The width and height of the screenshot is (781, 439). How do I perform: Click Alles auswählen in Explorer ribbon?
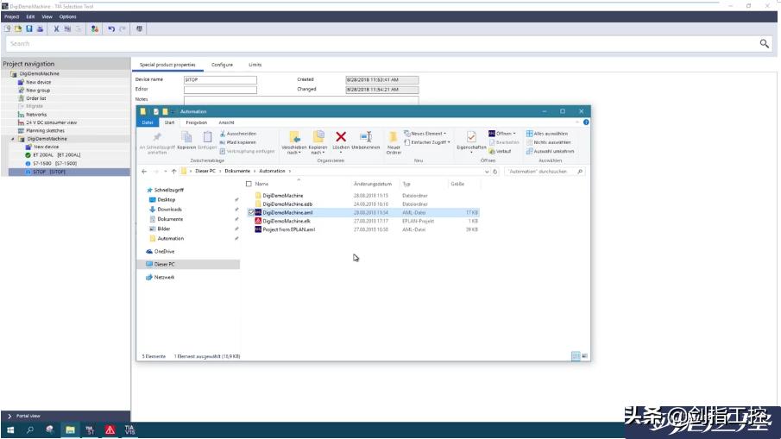[547, 134]
